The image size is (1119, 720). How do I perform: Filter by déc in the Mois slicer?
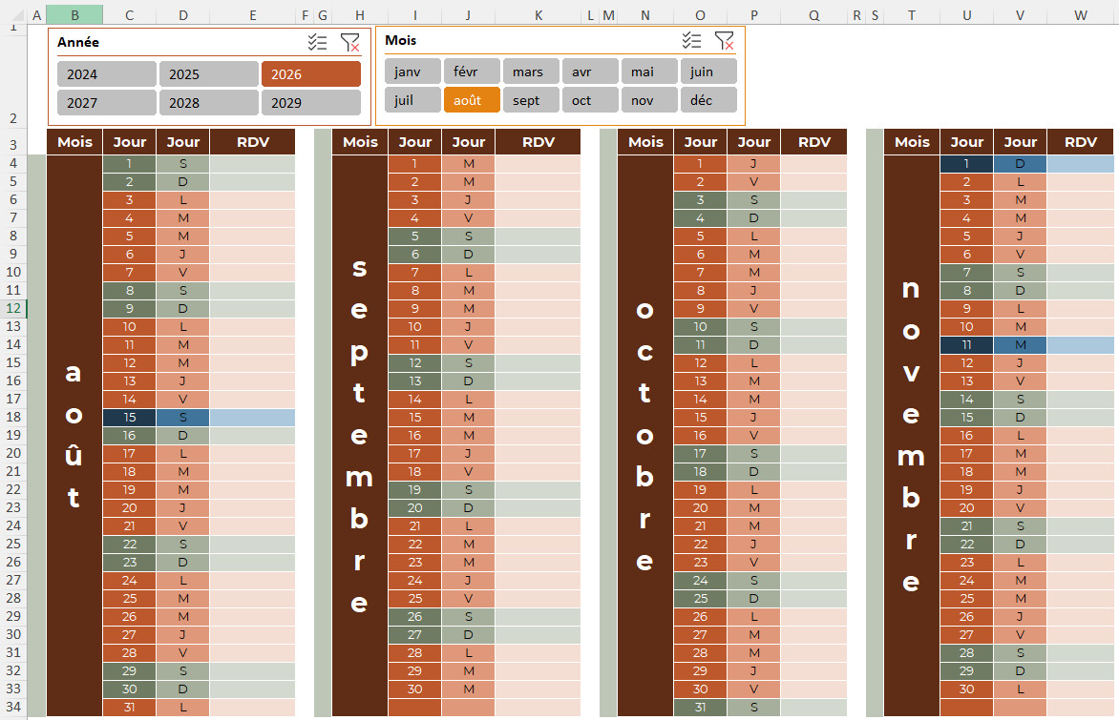point(708,100)
